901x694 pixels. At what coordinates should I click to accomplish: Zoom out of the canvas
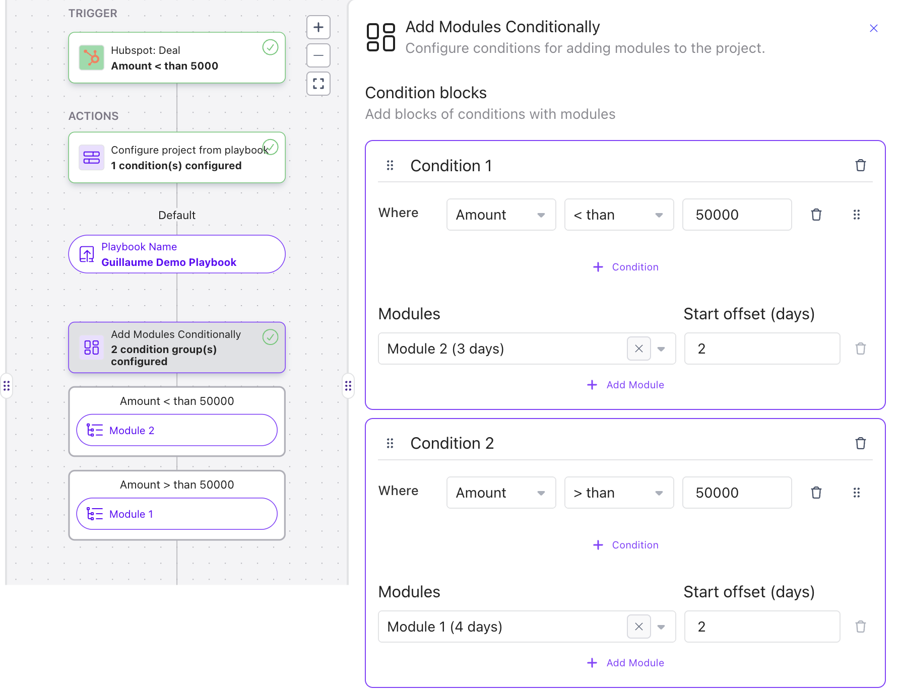tap(318, 55)
